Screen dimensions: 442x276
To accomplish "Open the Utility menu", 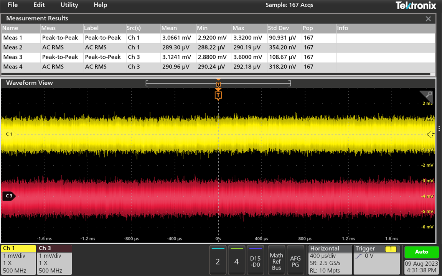I will tap(69, 5).
